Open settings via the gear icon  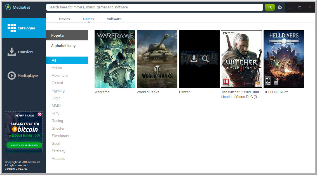280,7
